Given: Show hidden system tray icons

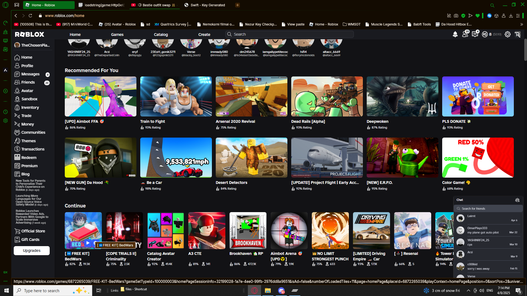Looking at the screenshot, I should pos(468,291).
